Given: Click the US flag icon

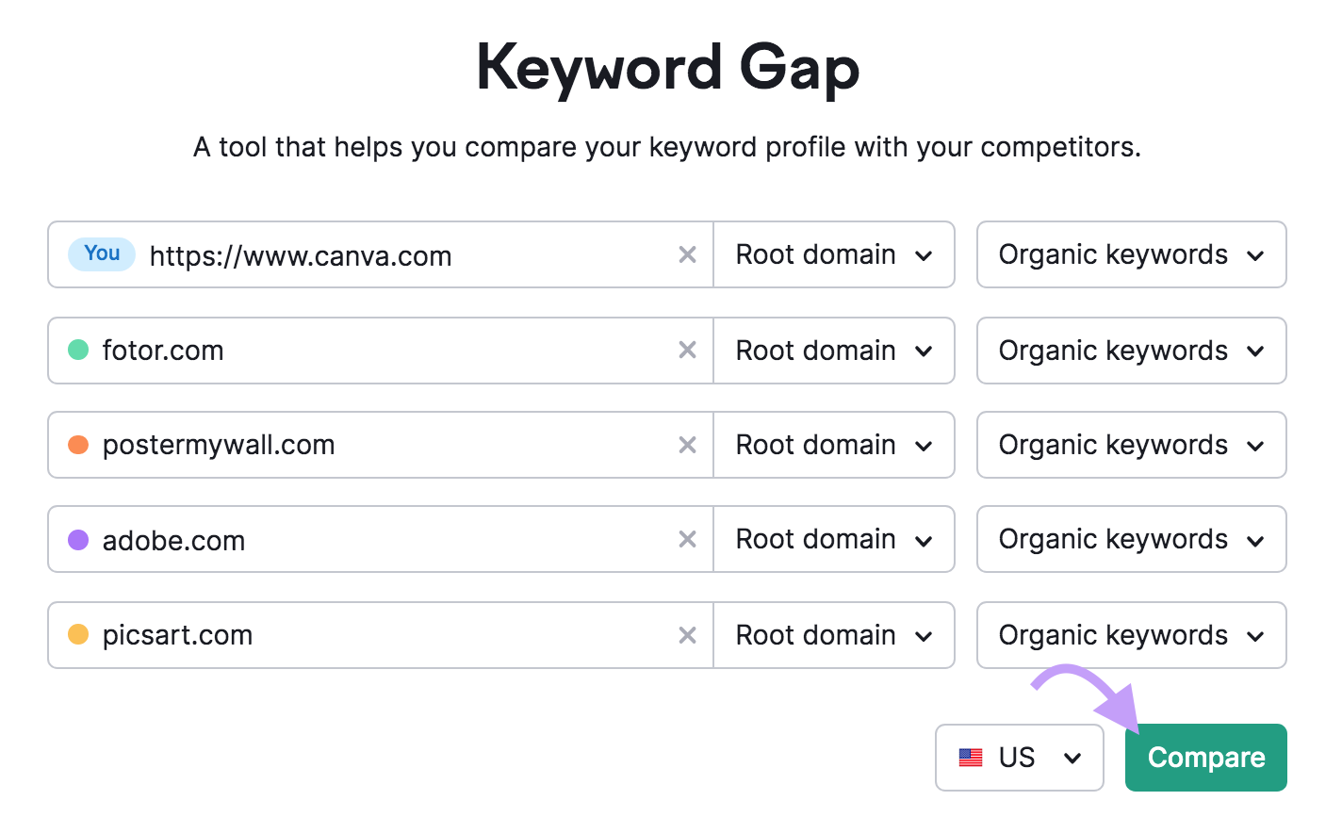Looking at the screenshot, I should tap(971, 757).
